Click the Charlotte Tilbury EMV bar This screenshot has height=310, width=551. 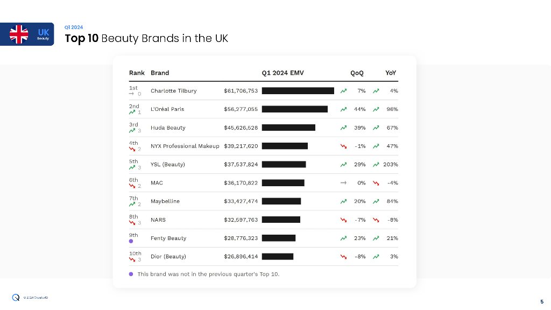[x=298, y=91]
